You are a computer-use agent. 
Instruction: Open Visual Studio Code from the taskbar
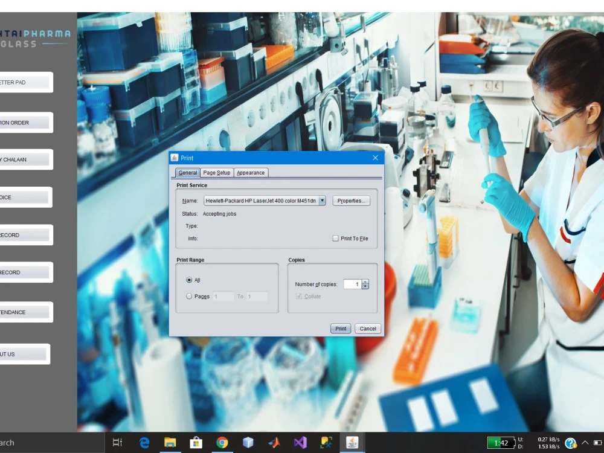click(x=300, y=443)
